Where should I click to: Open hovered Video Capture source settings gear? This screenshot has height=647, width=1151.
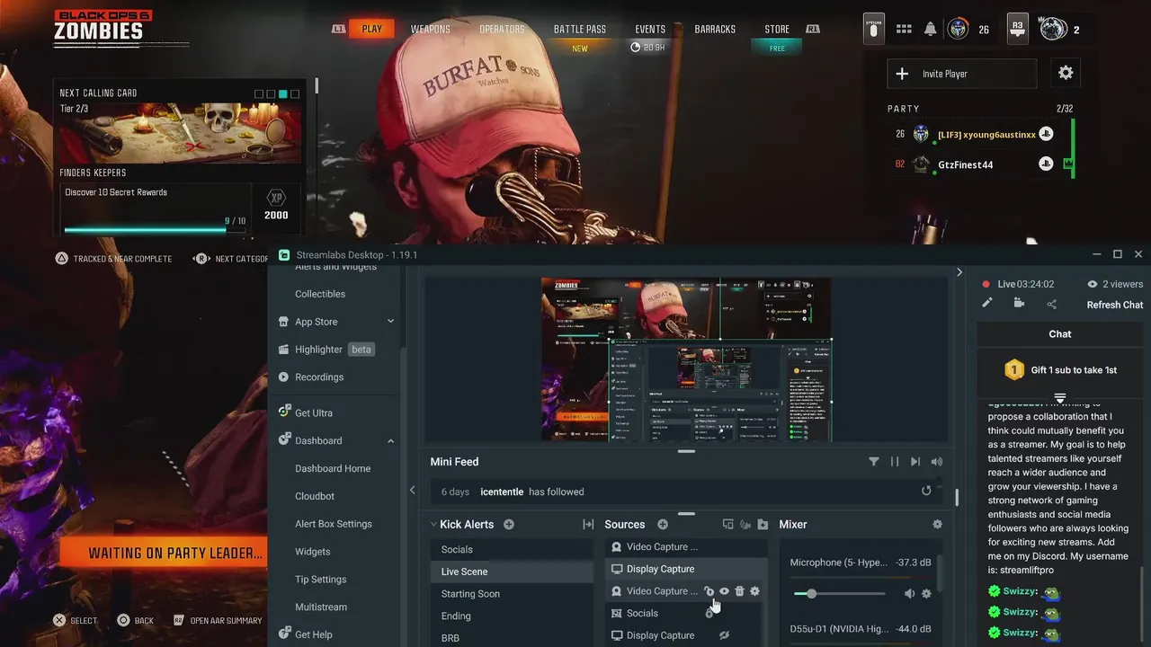tap(754, 591)
